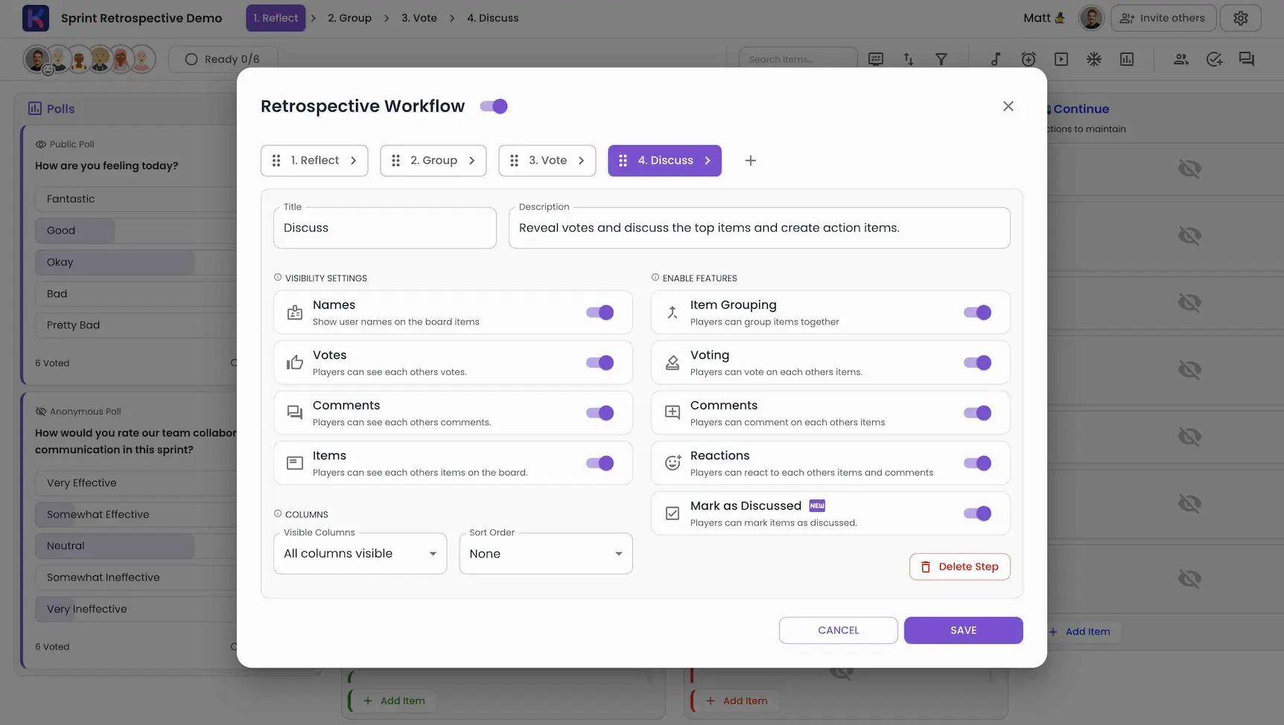Screen dimensions: 1284x725
Task: Close the Retrospective Workflow dialog
Action: tap(1008, 106)
